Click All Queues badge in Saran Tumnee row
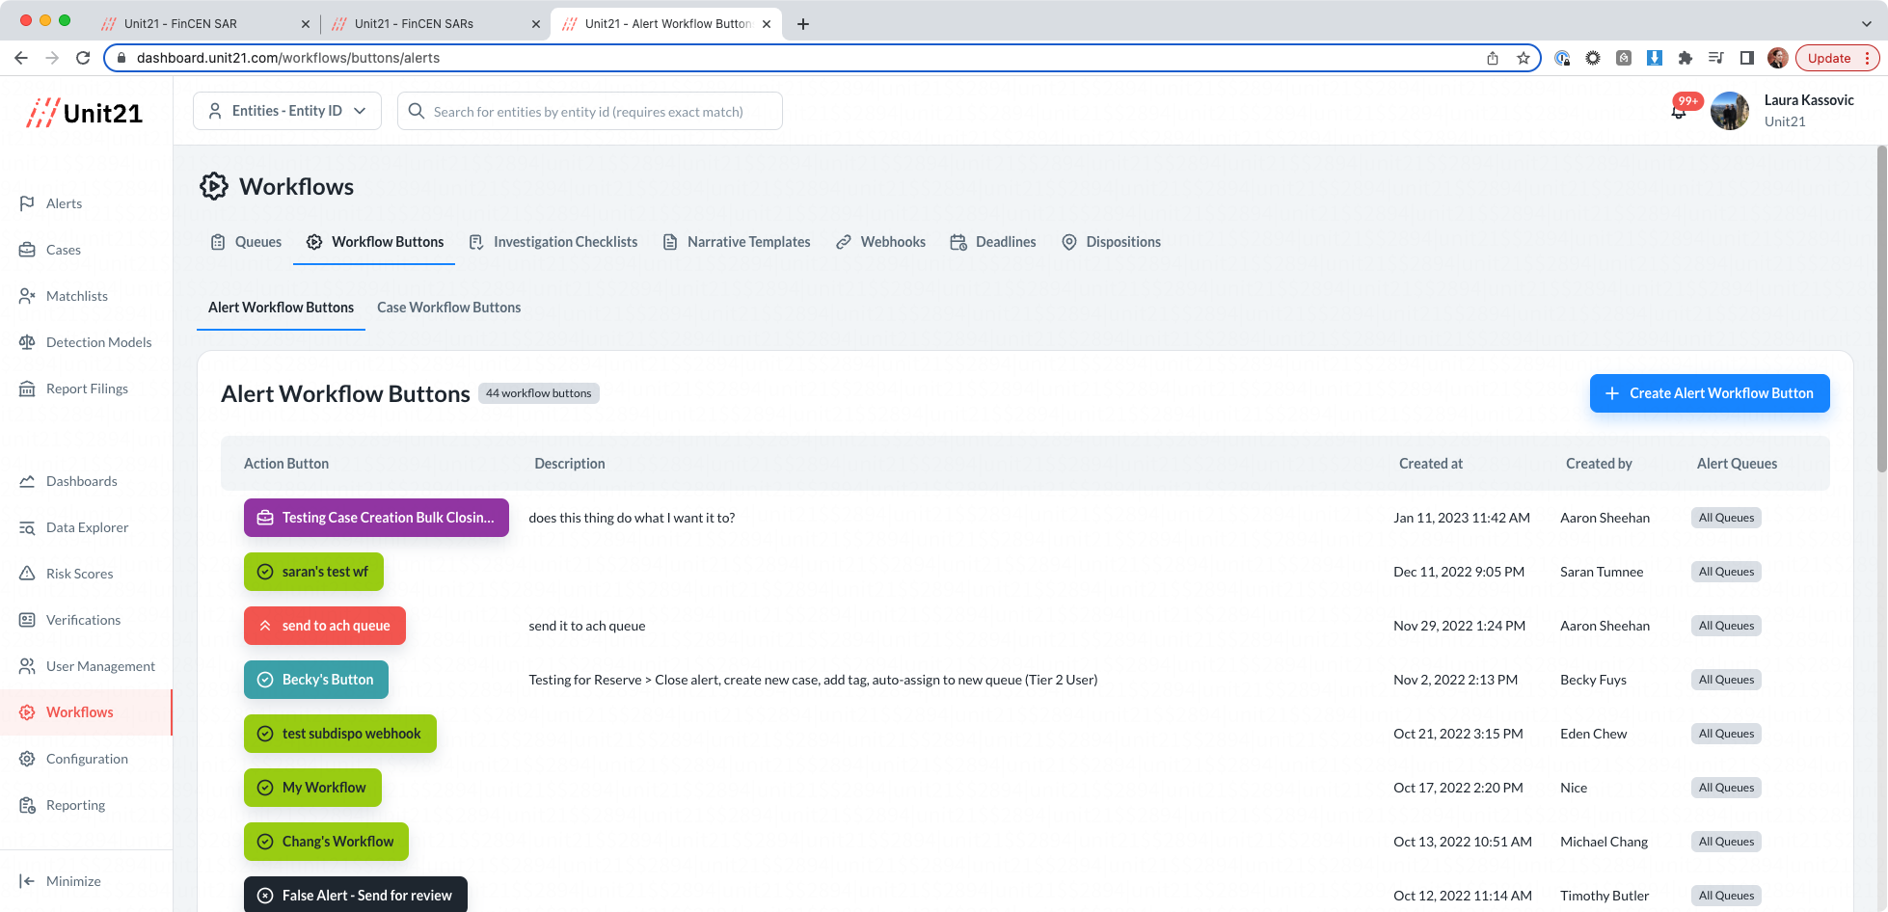The width and height of the screenshot is (1888, 912). tap(1726, 572)
